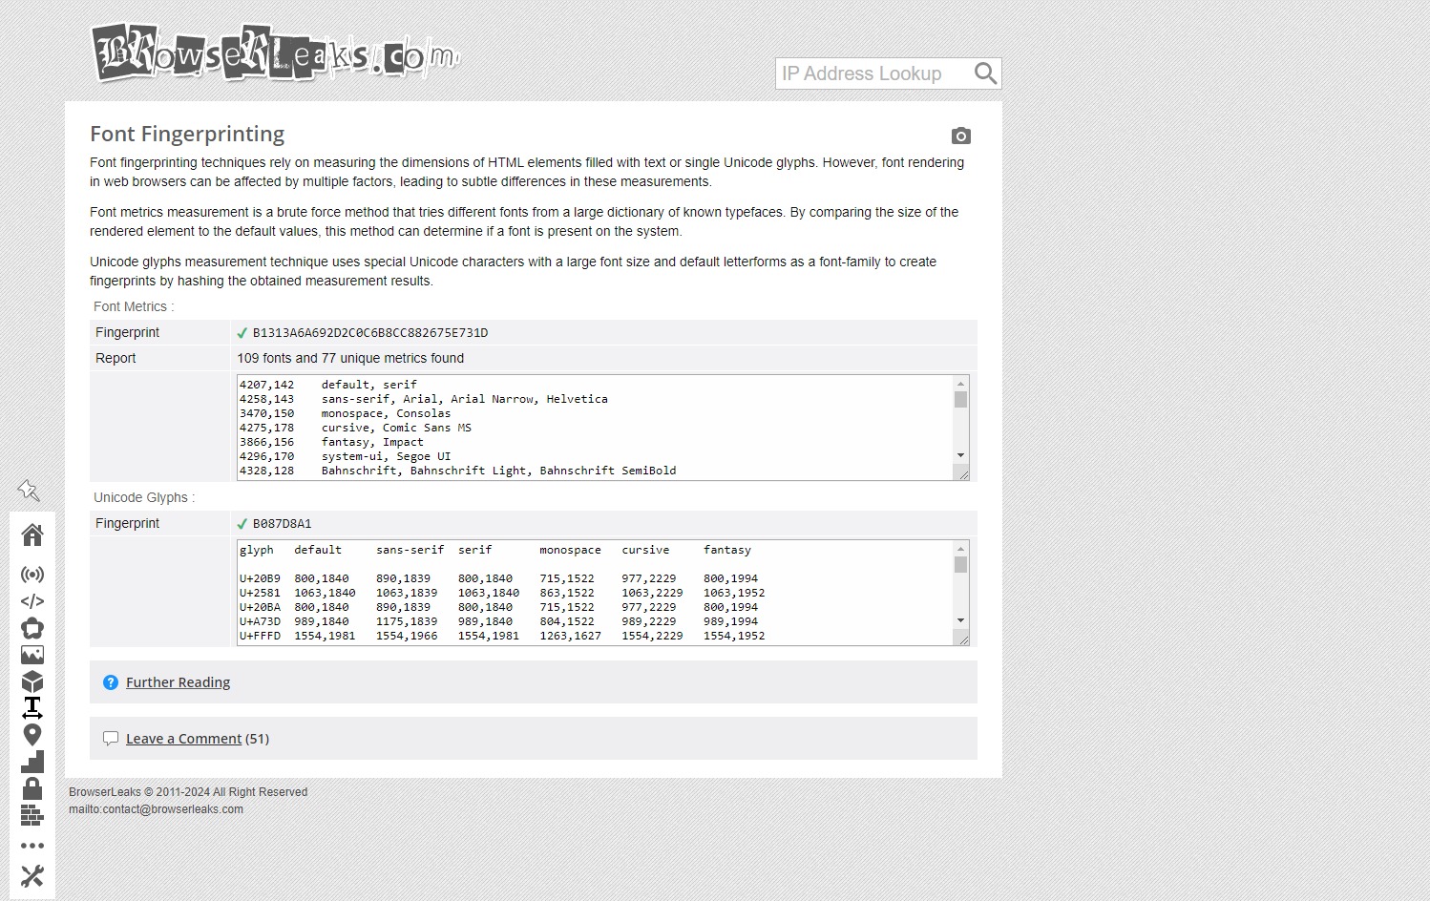Click the pin icon above the sidebar
1430x901 pixels.
pos(29,491)
